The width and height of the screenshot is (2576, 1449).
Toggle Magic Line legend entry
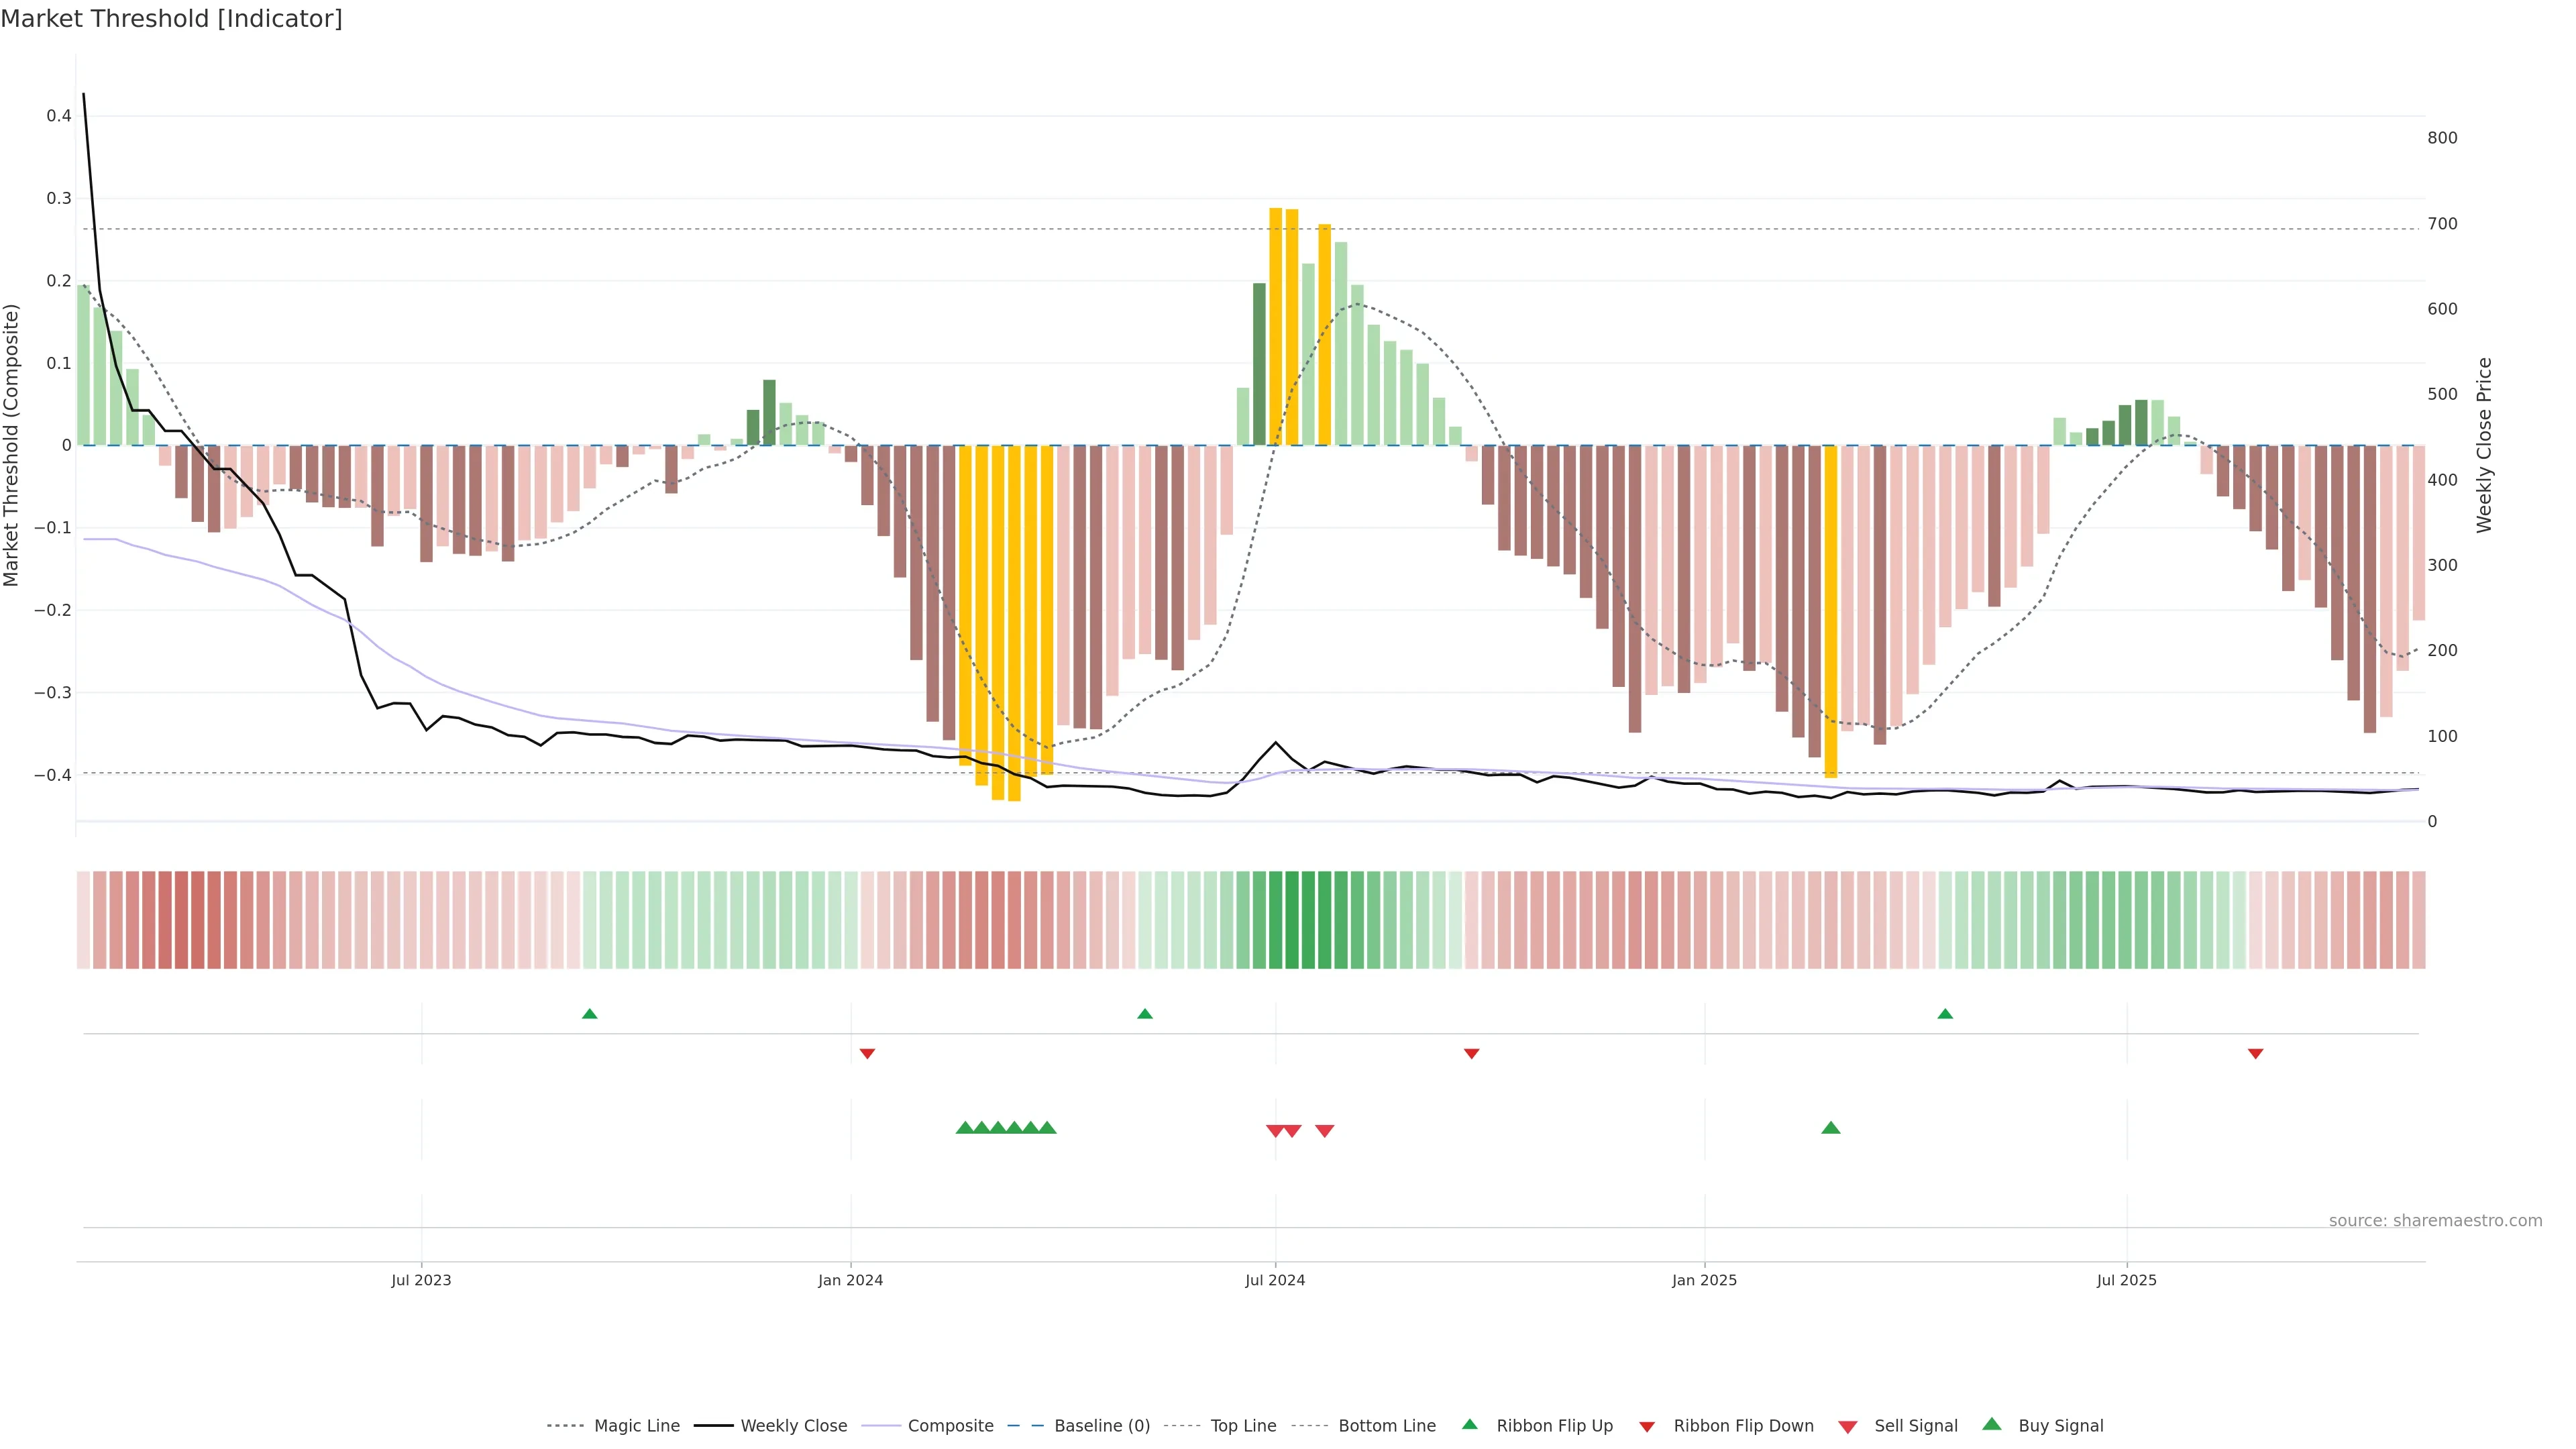[x=636, y=1425]
